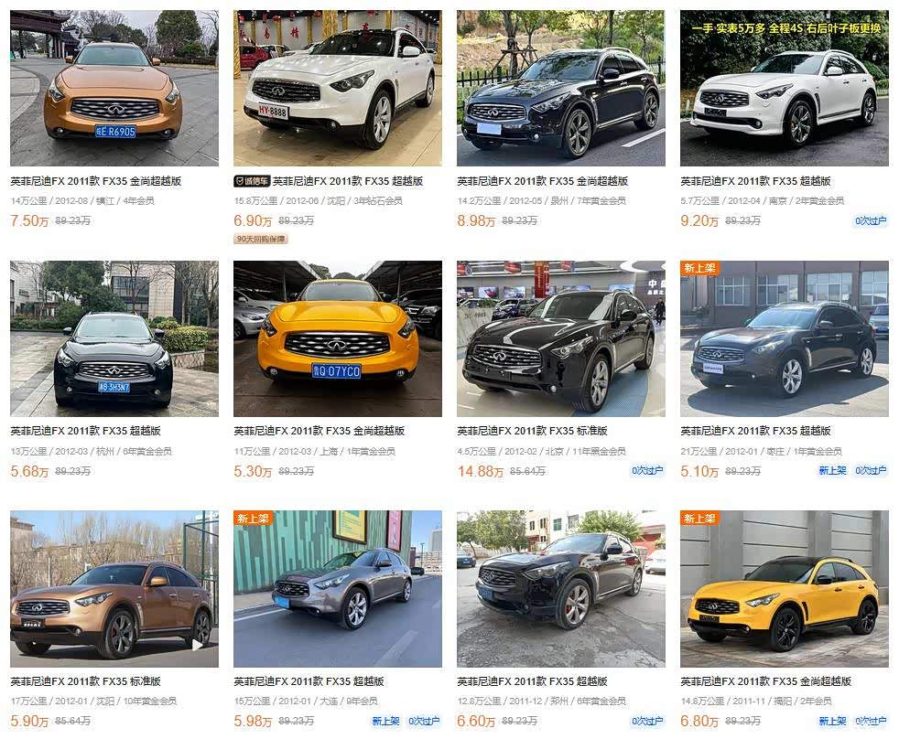Click the 诚信车 badge on the Shenyang listing
Image resolution: width=899 pixels, height=739 pixels.
click(252, 181)
